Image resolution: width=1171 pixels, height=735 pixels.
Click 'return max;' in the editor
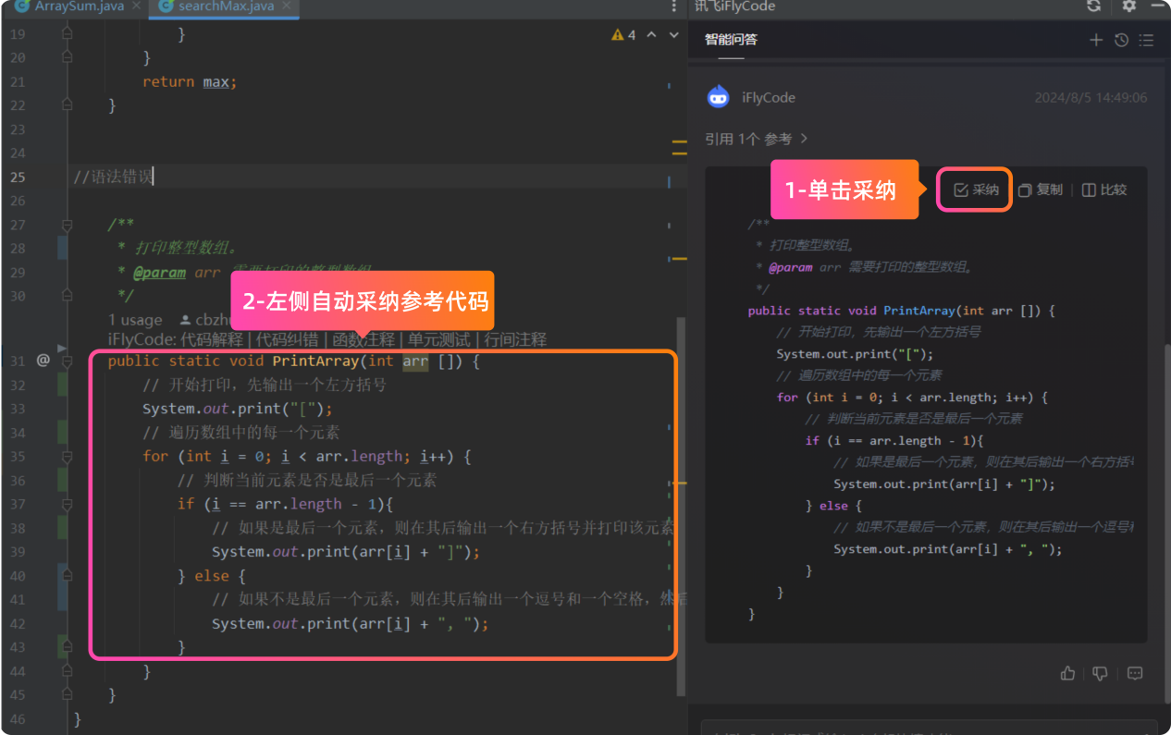pos(190,81)
